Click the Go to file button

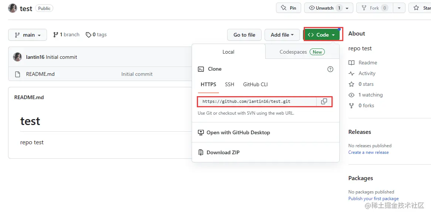click(x=245, y=35)
